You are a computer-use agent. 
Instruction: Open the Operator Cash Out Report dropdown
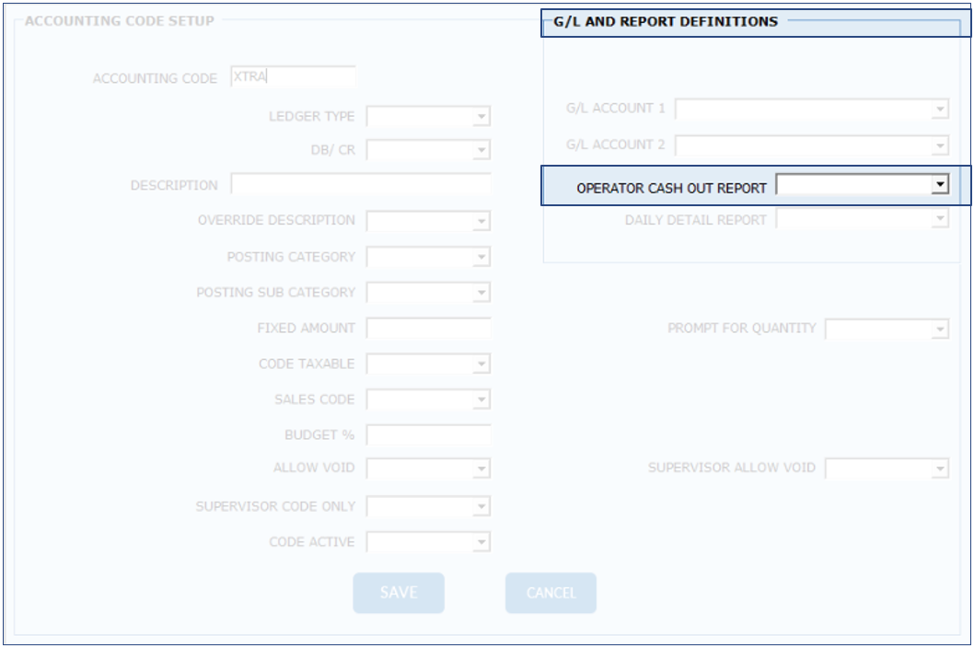(x=939, y=185)
